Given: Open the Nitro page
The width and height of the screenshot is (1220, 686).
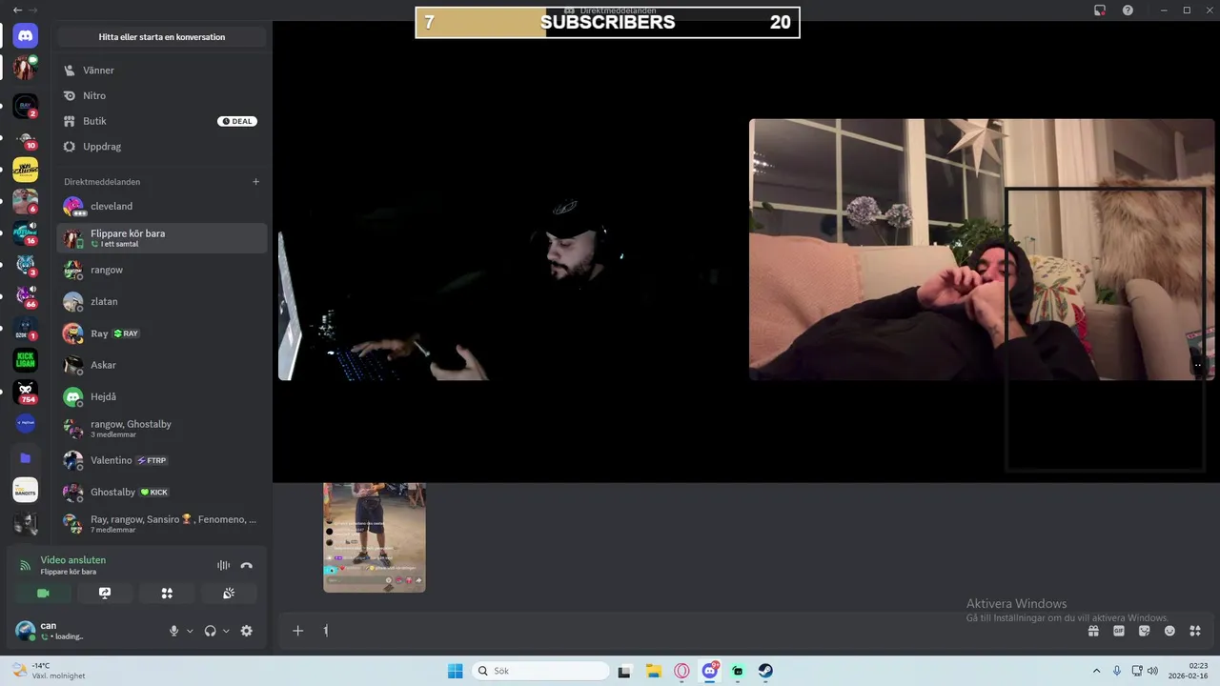Looking at the screenshot, I should 162,95.
